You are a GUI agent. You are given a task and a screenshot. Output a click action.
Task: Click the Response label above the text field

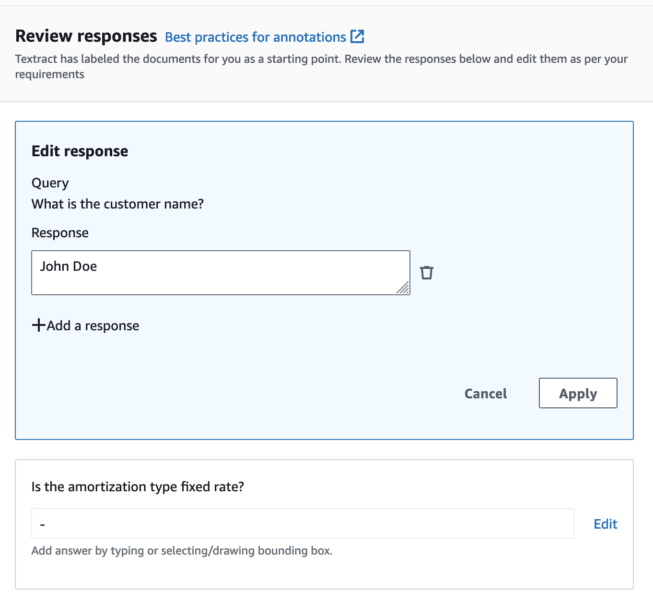click(x=59, y=232)
